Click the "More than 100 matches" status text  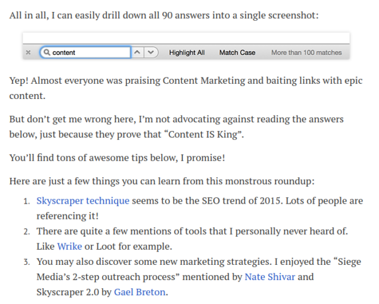306,52
